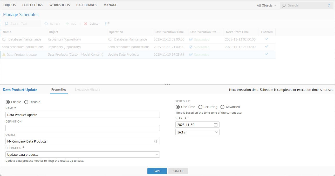This screenshot has height=176, width=335.
Task: Switch to the Execution History tab
Action: [87, 90]
